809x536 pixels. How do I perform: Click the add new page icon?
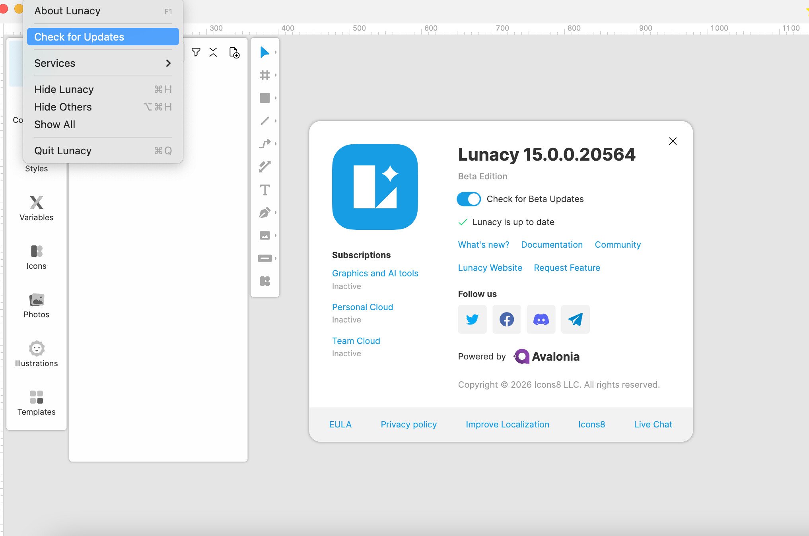tap(234, 52)
